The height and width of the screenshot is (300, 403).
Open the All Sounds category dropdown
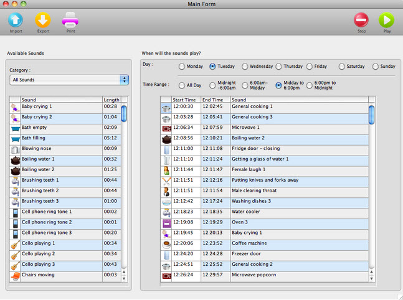[69, 80]
